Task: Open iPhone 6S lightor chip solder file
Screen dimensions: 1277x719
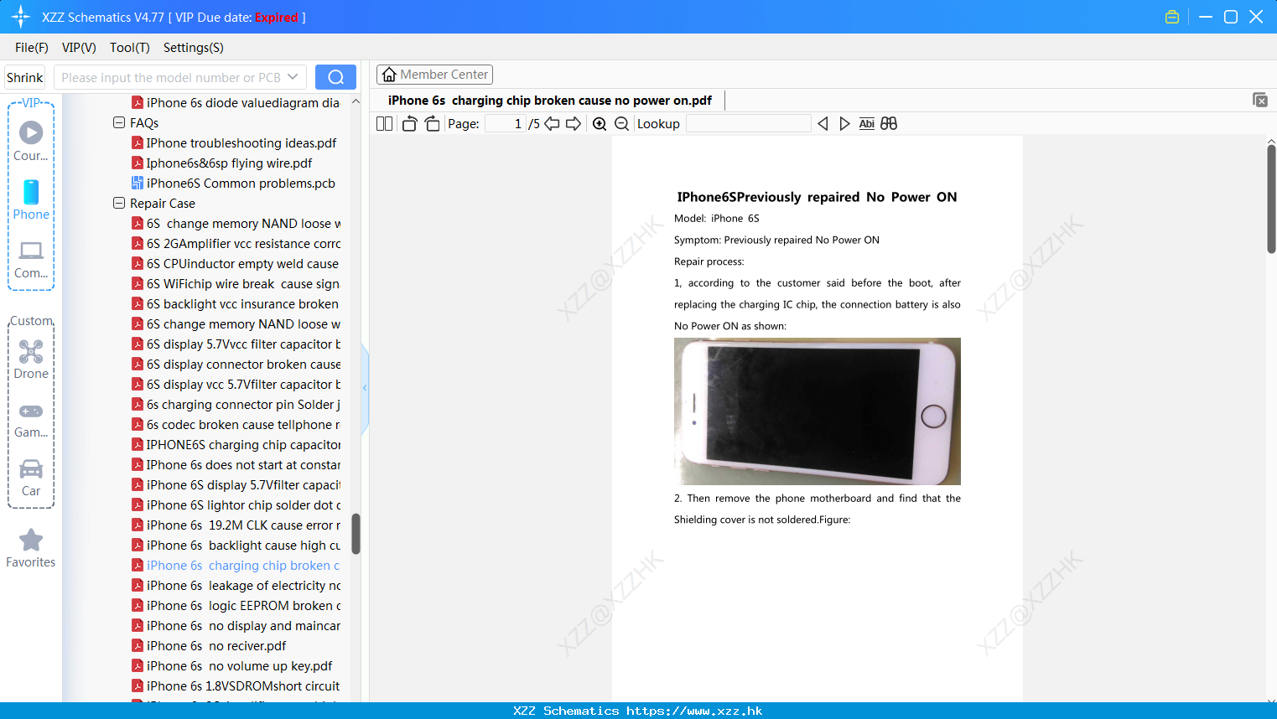Action: tap(236, 505)
